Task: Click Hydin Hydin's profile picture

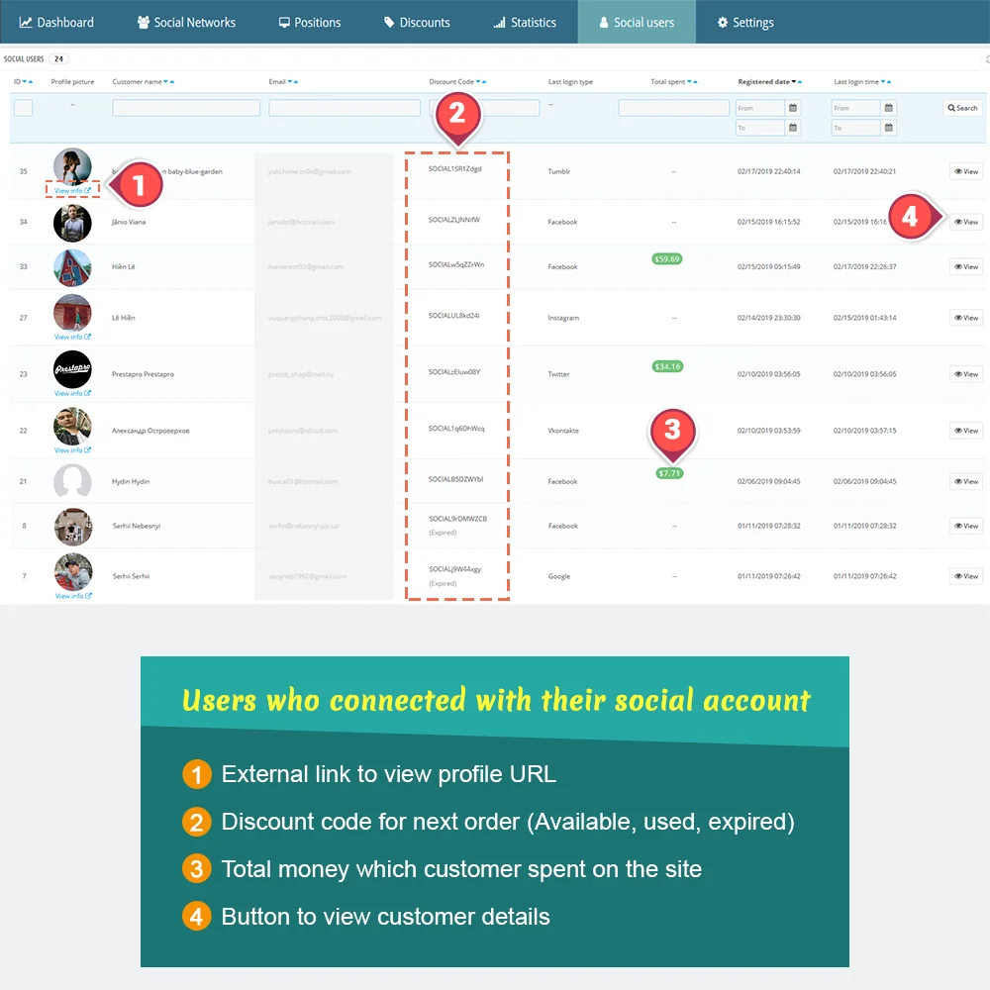Action: (x=72, y=481)
